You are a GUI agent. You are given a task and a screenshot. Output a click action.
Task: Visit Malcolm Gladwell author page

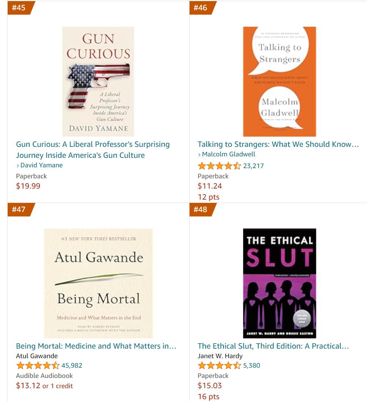(x=229, y=154)
